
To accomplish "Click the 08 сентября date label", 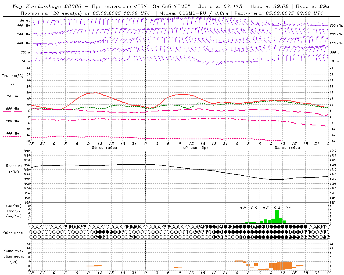I will 287,148.
